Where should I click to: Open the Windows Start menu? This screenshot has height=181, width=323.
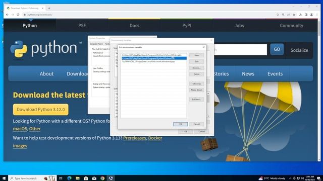pyautogui.click(x=4, y=178)
